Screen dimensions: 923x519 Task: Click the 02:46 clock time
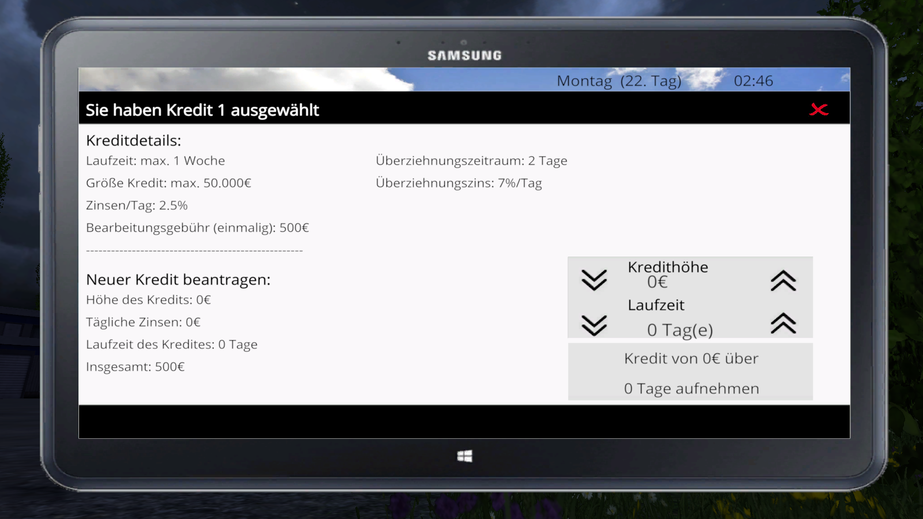click(753, 81)
